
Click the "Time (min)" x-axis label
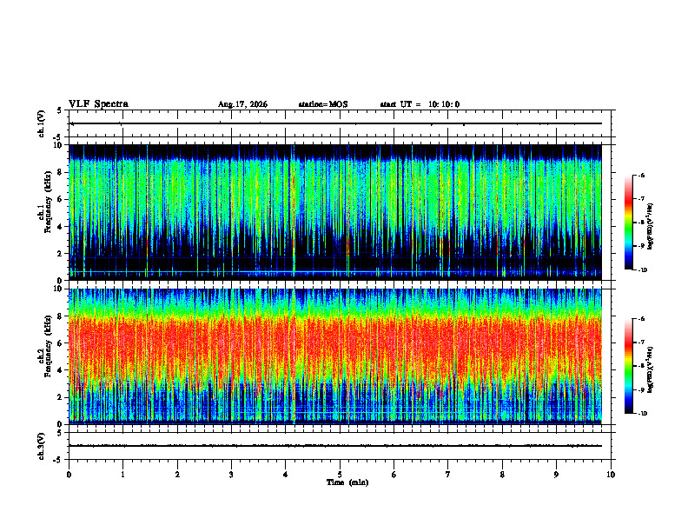pos(347,482)
